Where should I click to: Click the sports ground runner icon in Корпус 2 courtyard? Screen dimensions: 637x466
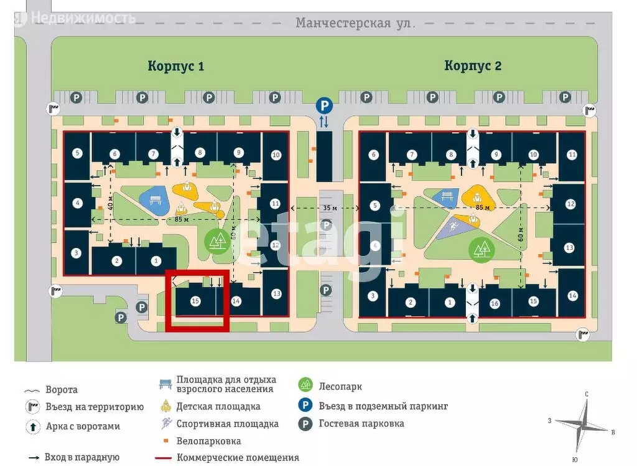(453, 226)
